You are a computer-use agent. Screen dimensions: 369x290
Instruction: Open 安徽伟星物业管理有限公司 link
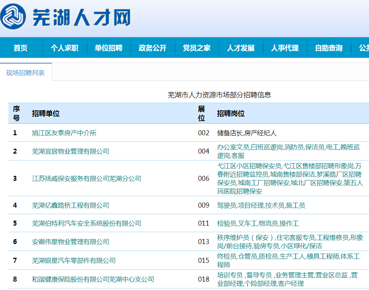(71, 242)
